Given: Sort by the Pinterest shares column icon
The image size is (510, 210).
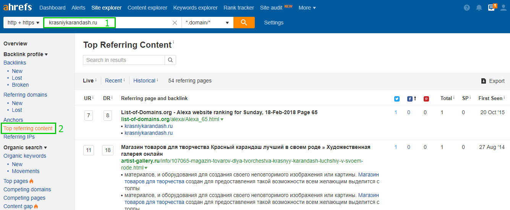Looking at the screenshot, I should coord(426,99).
